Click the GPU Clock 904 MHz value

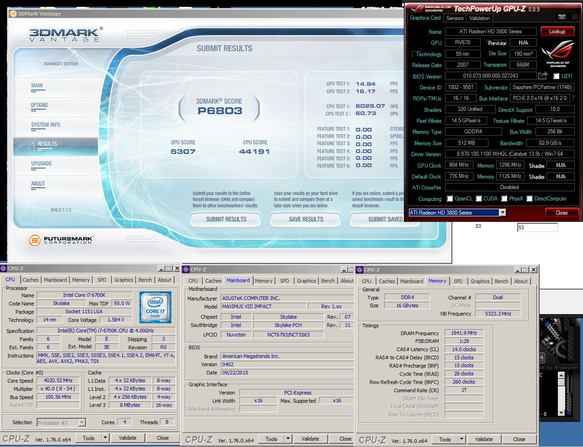pos(459,165)
